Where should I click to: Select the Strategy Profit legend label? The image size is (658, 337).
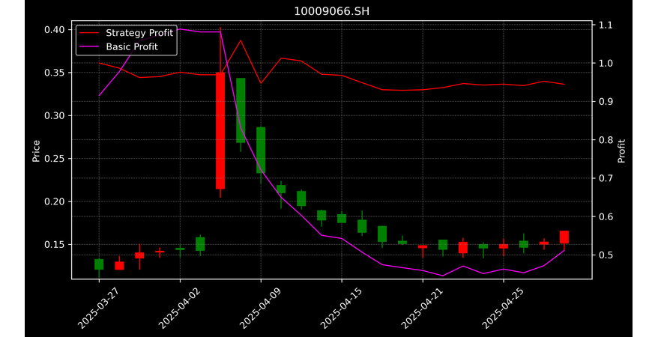click(139, 33)
